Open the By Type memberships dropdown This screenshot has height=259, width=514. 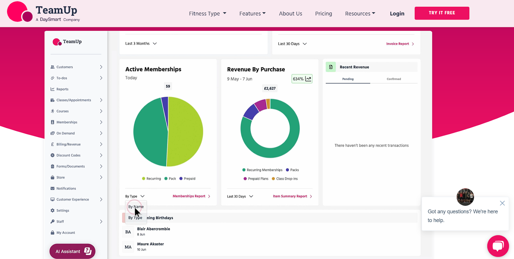(x=135, y=196)
